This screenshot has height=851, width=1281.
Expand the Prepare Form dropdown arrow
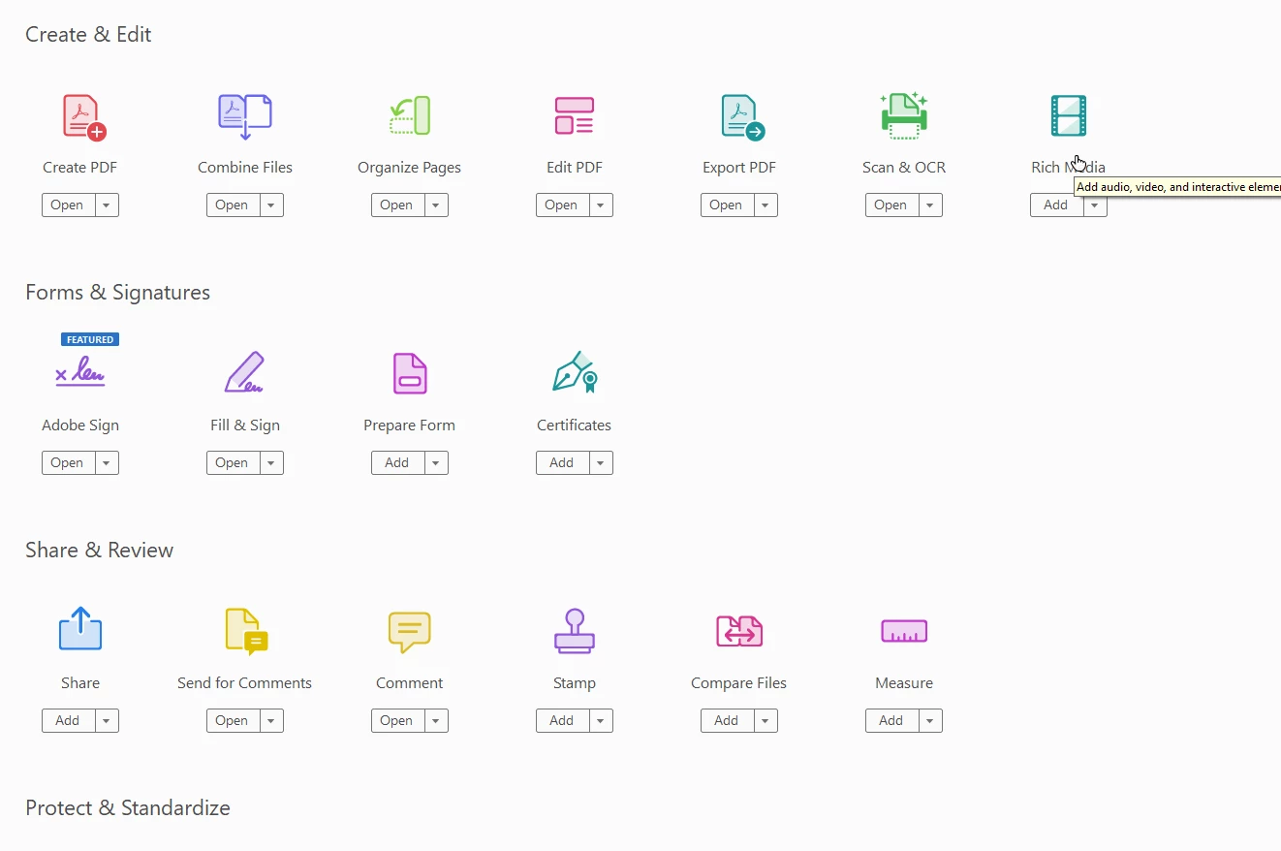tap(436, 462)
